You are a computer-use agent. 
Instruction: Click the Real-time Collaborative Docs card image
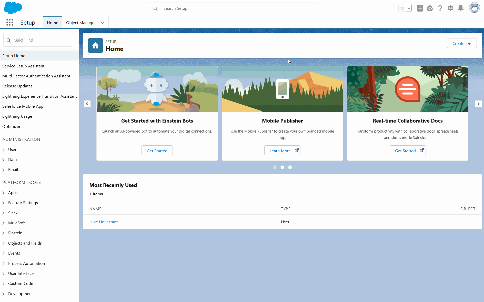[x=408, y=89]
